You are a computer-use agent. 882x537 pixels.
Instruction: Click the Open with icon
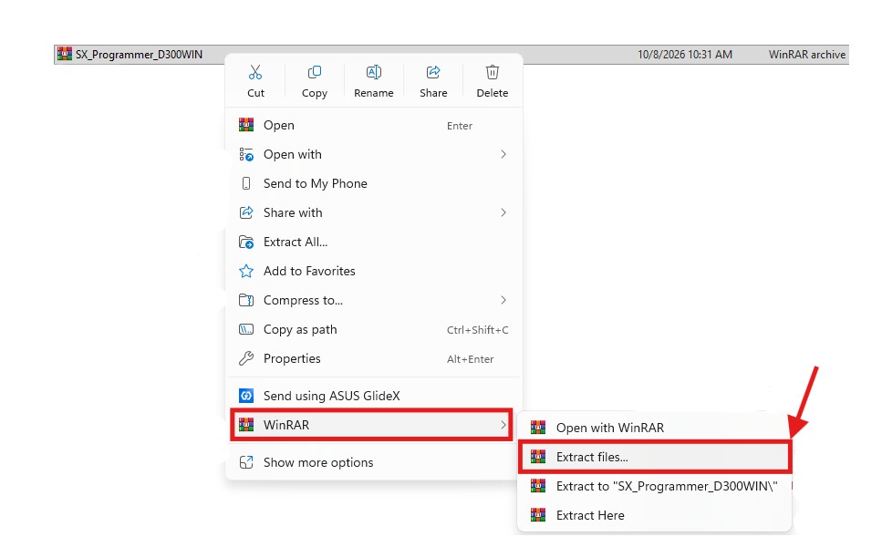point(246,154)
